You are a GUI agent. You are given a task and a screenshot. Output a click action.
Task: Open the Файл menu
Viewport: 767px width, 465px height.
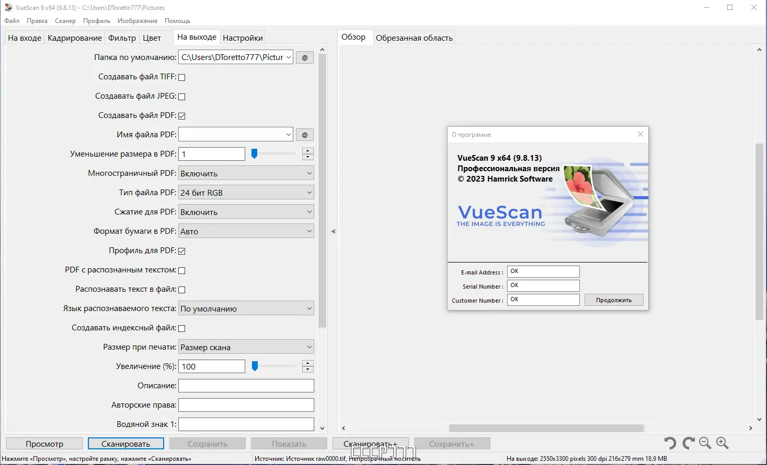coord(12,21)
